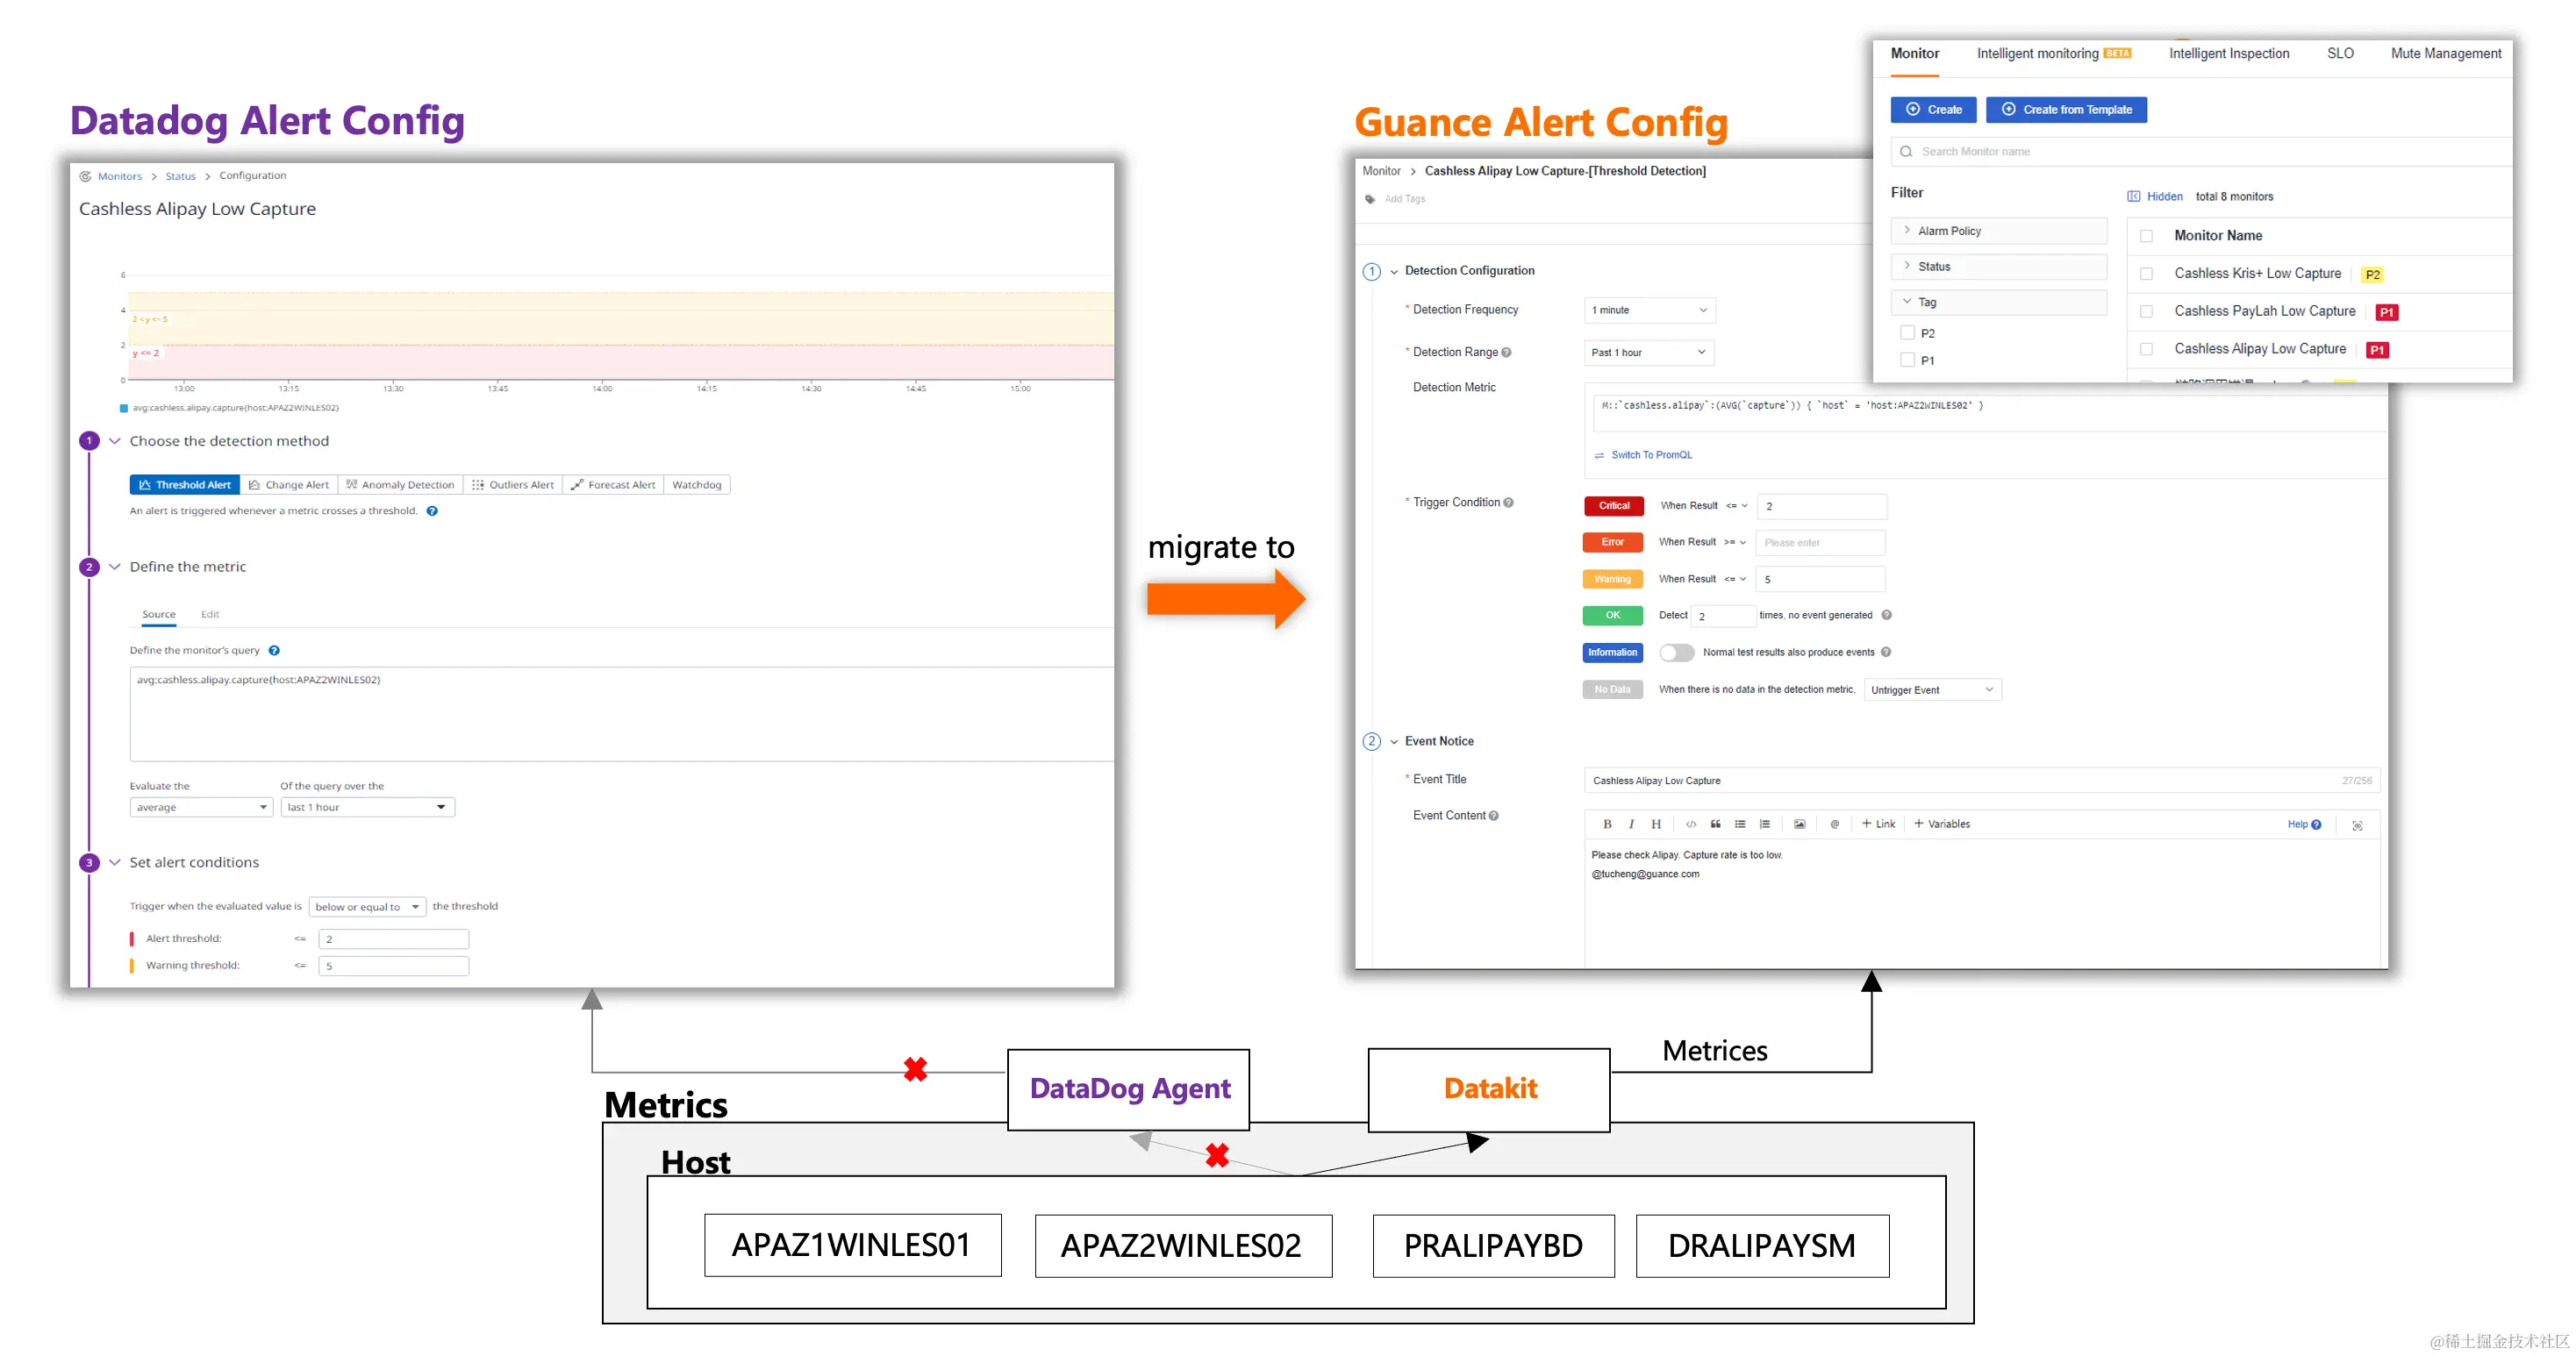Open the Detection Frequency dropdown

pos(1649,310)
